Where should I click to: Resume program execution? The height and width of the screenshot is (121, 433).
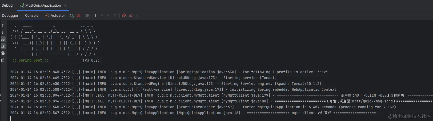coord(87,15)
